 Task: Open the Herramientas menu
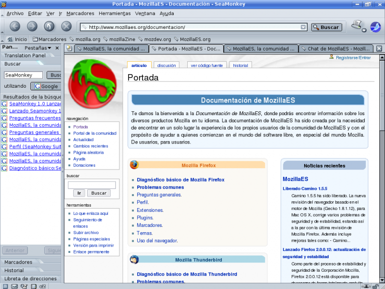[x=115, y=13]
